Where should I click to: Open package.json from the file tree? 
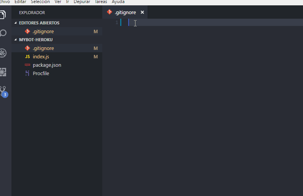point(57,65)
